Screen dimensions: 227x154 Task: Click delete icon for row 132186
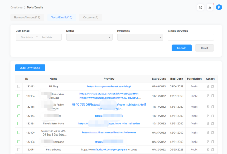click(213, 96)
